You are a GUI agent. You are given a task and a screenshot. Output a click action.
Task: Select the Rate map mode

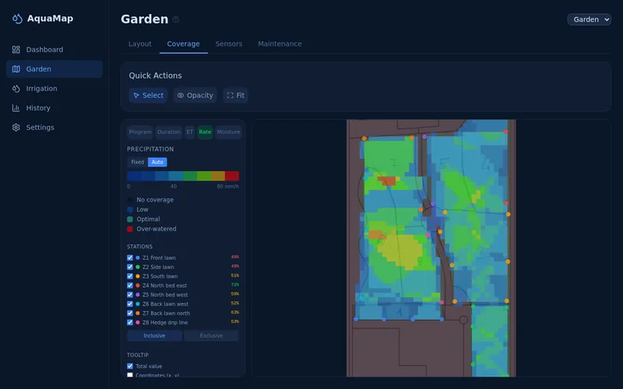click(x=205, y=132)
